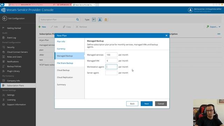
Task: Click the Event Log icon
Action: pyautogui.click(x=3, y=38)
